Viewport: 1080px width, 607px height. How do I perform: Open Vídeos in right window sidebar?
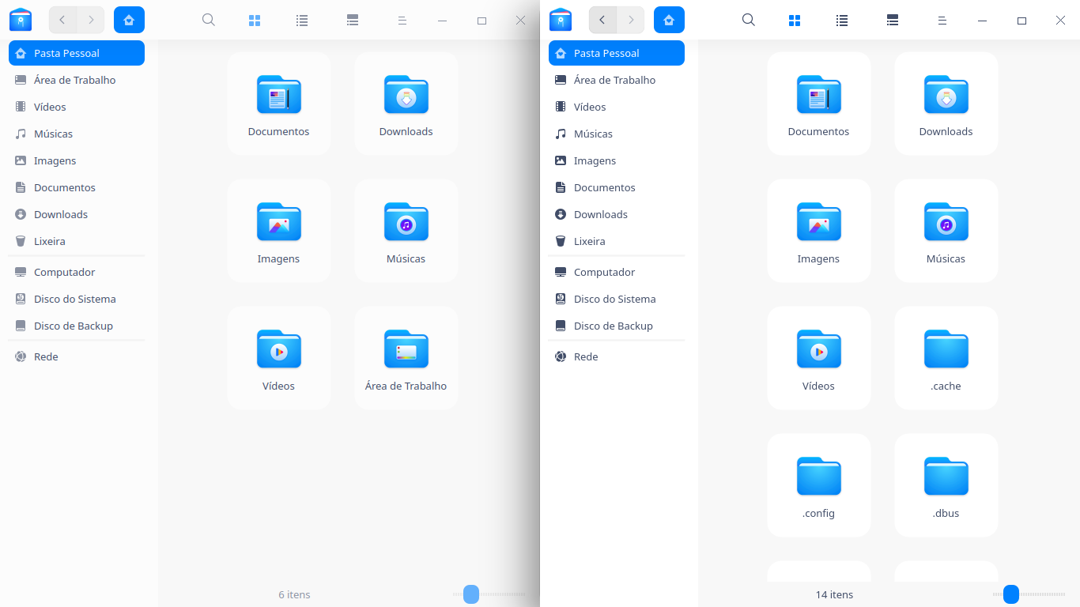(x=617, y=107)
